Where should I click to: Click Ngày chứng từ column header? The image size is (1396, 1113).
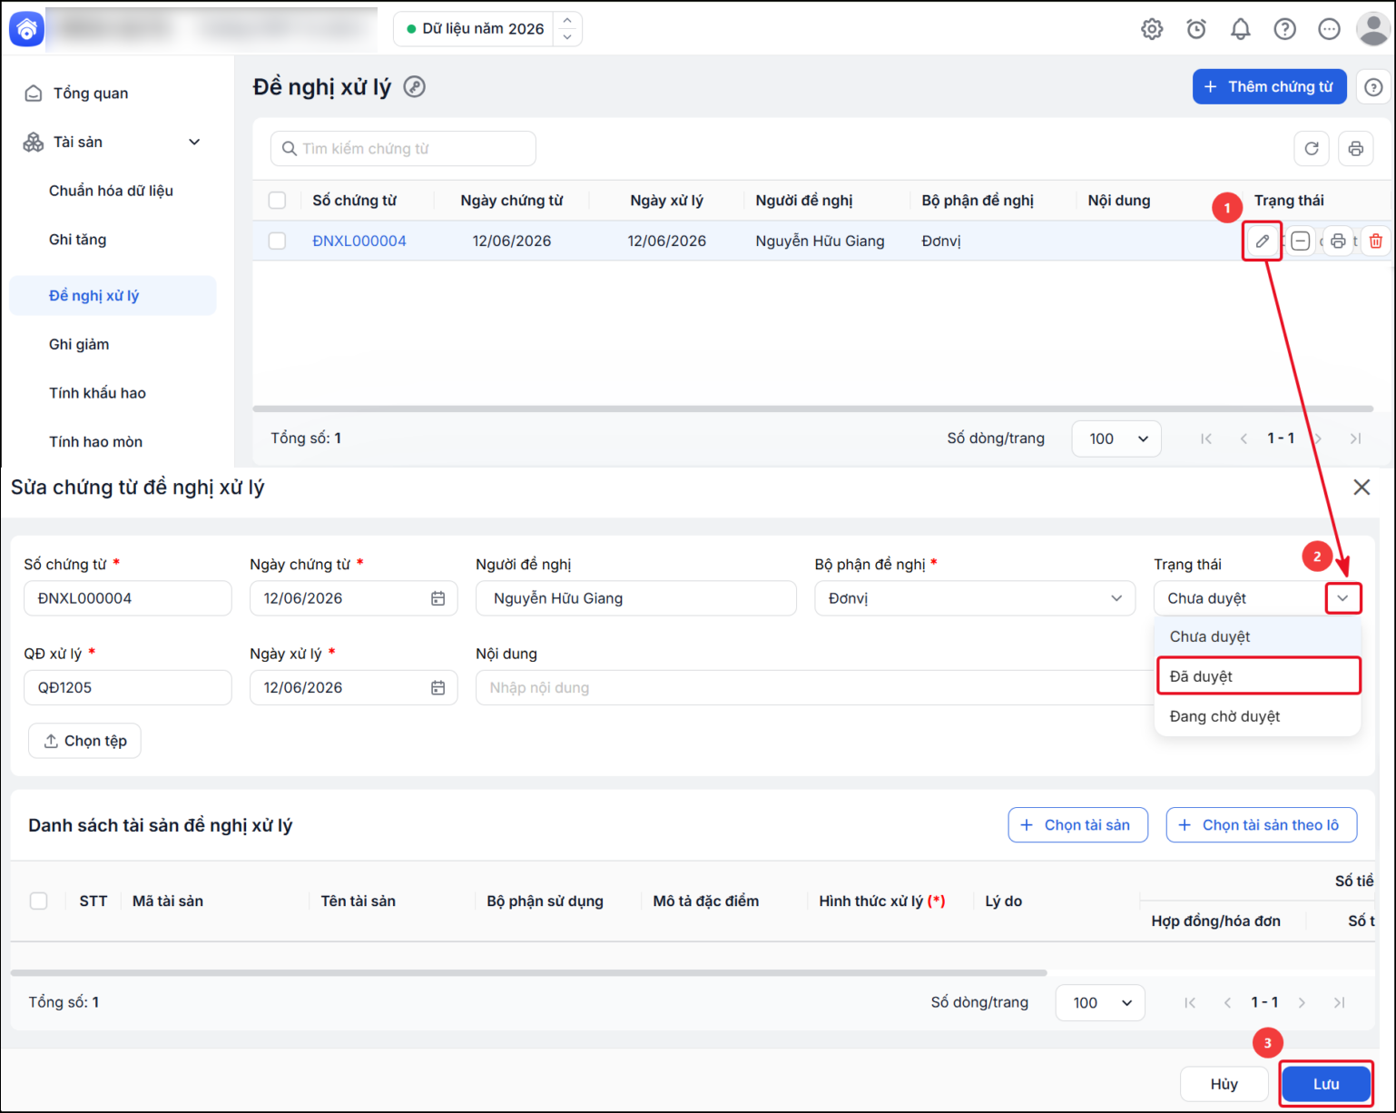[512, 201]
